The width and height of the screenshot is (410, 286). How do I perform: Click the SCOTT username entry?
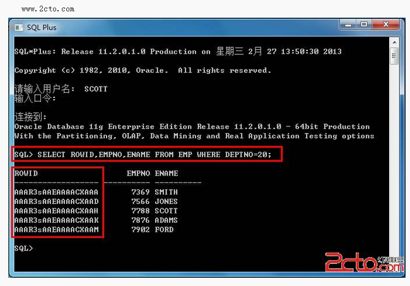96,89
